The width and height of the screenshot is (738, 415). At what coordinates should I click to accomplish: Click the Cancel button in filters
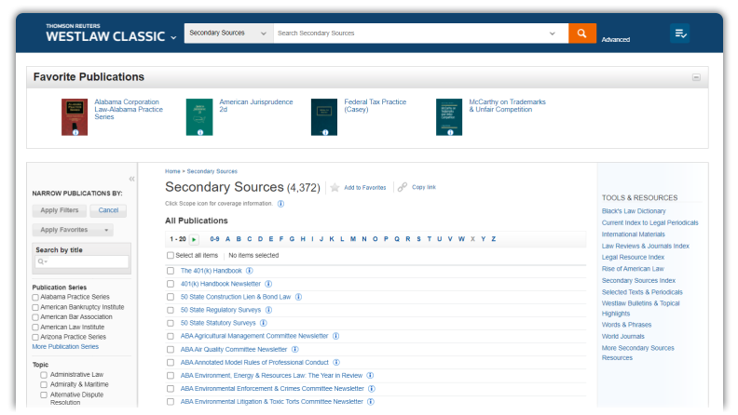tap(108, 210)
